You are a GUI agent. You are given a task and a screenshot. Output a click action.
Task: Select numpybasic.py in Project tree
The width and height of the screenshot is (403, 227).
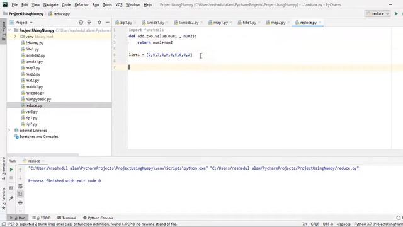click(38, 99)
